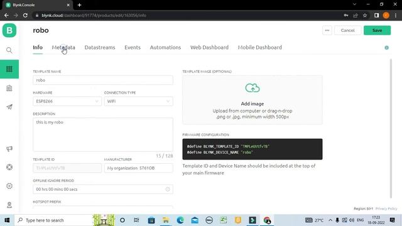Open the user profile icon in sidebar
402x226 pixels.
(x=9, y=205)
